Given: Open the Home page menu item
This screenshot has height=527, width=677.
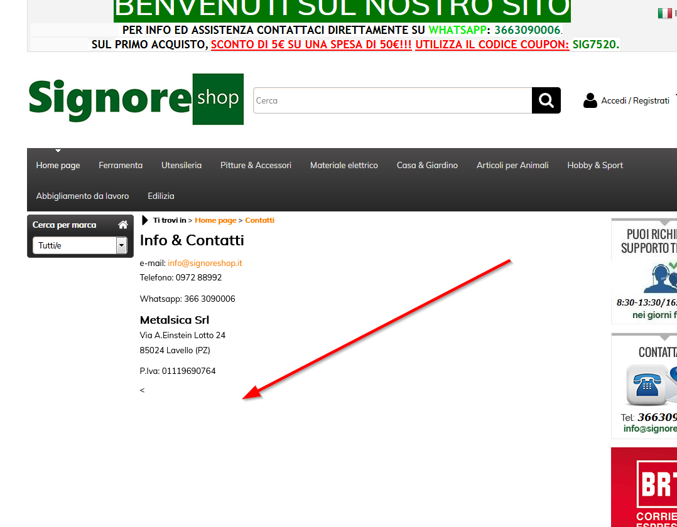Looking at the screenshot, I should click(x=58, y=165).
